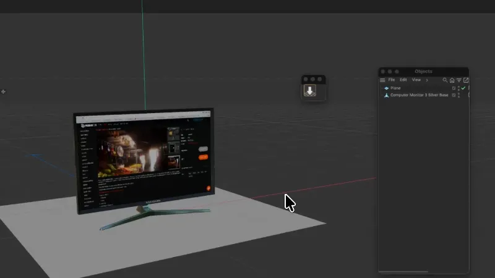Click the home icon in Objects panel
This screenshot has width=495, height=278.
click(x=452, y=80)
